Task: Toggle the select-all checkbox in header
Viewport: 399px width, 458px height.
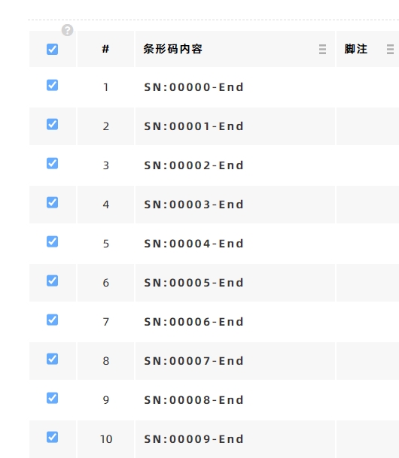Action: tap(53, 49)
